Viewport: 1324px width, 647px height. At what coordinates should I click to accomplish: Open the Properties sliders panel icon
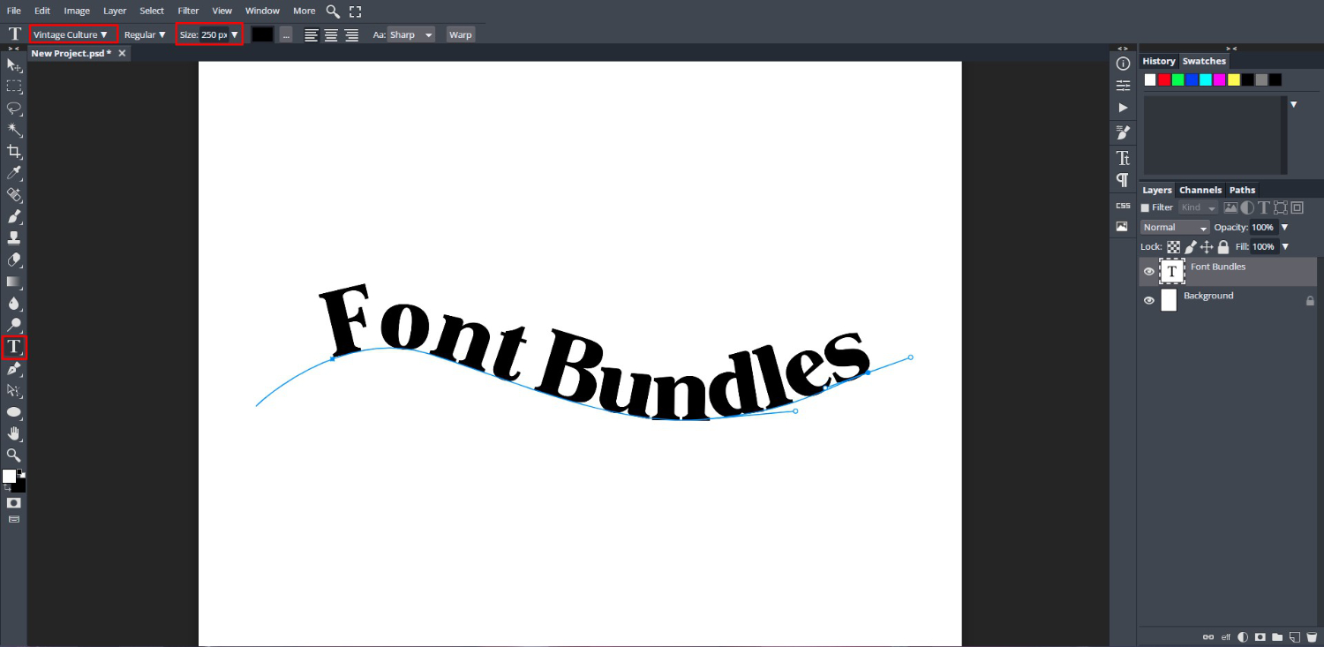pos(1123,86)
